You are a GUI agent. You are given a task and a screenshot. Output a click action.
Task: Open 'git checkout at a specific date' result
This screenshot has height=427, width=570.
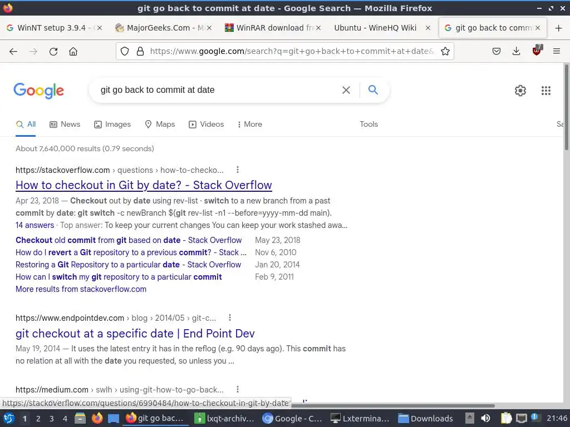coord(135,334)
